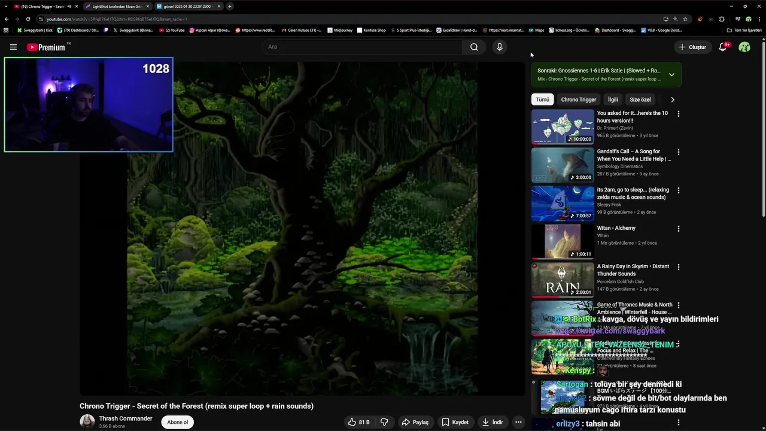Image resolution: width=766 pixels, height=431 pixels.
Task: Reload the page in browser toolbar
Action: pyautogui.click(x=28, y=19)
